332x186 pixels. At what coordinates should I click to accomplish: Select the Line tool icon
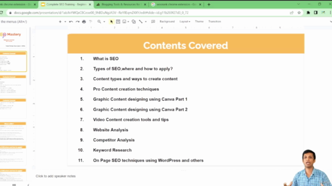pos(141,22)
